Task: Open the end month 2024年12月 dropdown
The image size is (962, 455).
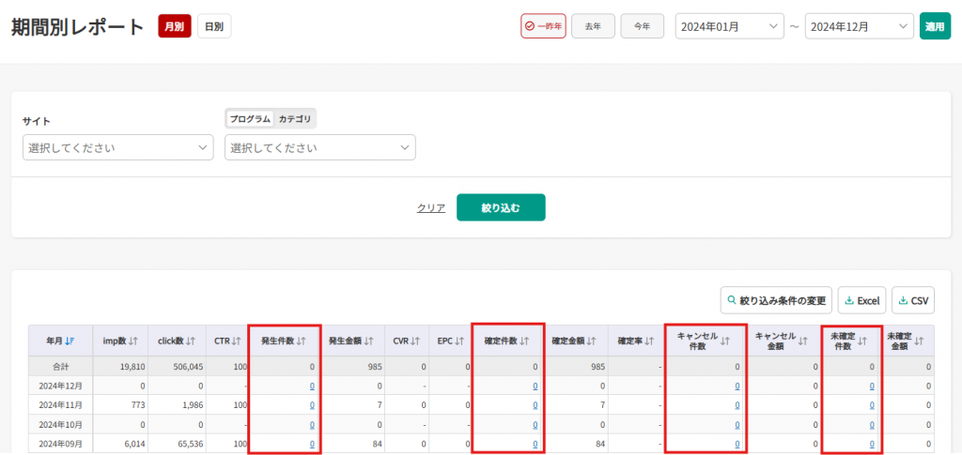Action: click(x=859, y=26)
